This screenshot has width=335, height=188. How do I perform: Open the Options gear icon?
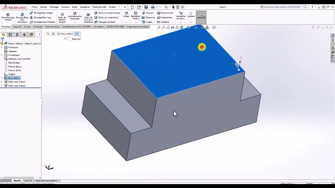tap(182, 7)
